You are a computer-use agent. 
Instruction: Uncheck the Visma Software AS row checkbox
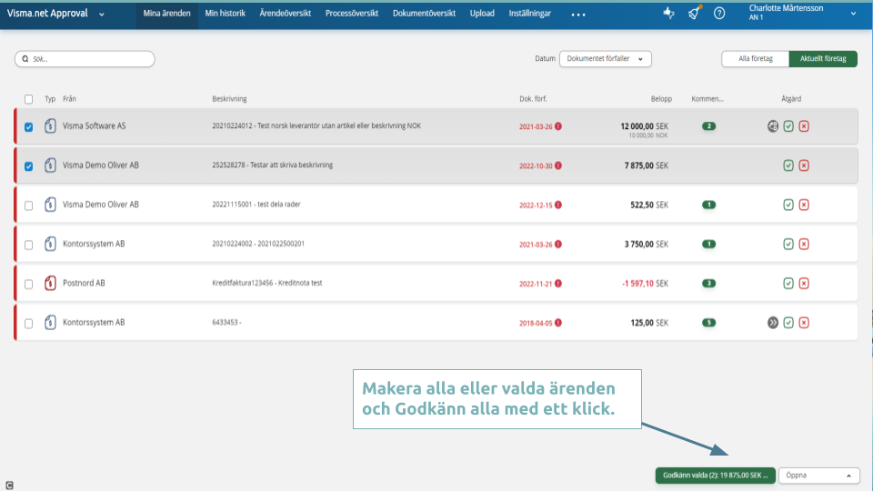(x=28, y=127)
